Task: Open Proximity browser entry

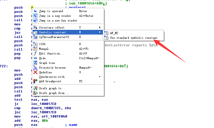Action: [68, 68]
